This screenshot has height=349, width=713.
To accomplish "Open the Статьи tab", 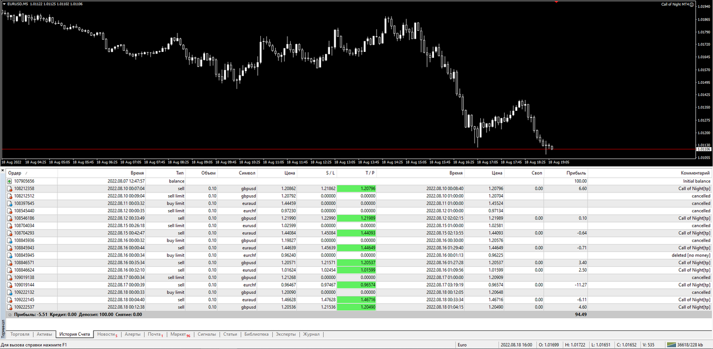I will point(230,334).
